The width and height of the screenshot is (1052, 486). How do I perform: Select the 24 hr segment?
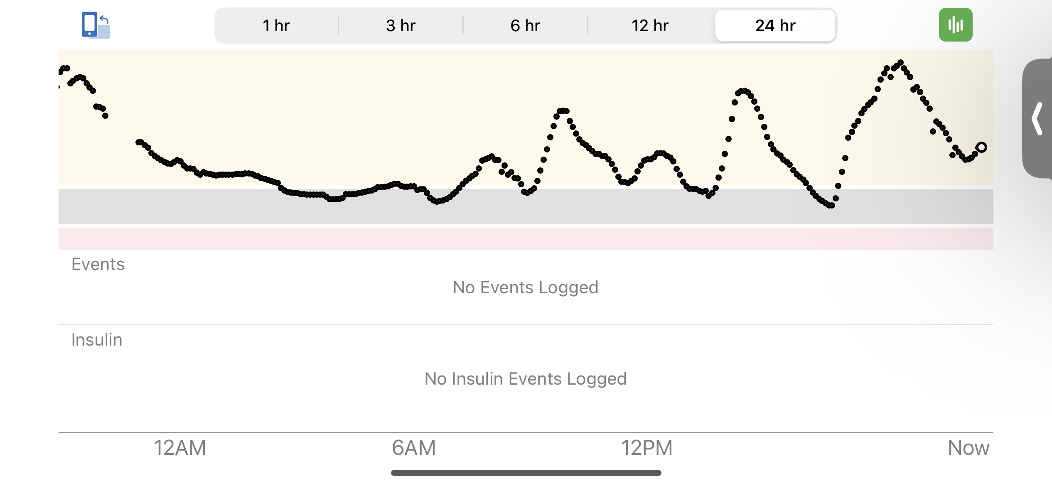[775, 26]
